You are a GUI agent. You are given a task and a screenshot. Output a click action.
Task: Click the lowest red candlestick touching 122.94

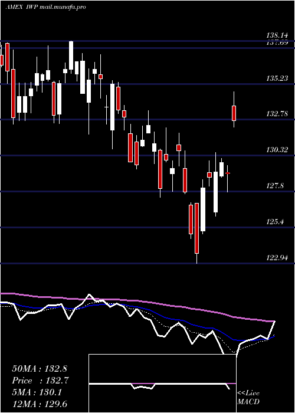(196, 228)
